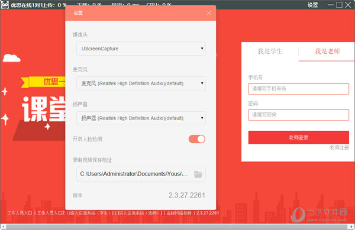The height and width of the screenshot is (230, 355).
Task: Click version number 2.3.27.2261 in dialog
Action: coord(186,195)
